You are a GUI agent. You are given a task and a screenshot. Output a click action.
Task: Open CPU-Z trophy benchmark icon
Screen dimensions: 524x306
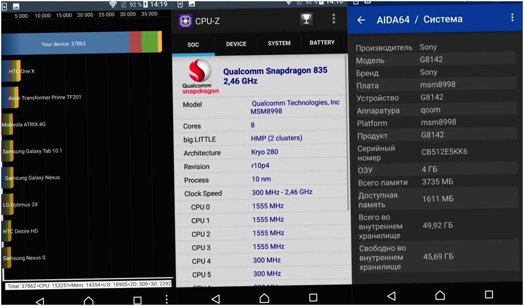(306, 19)
